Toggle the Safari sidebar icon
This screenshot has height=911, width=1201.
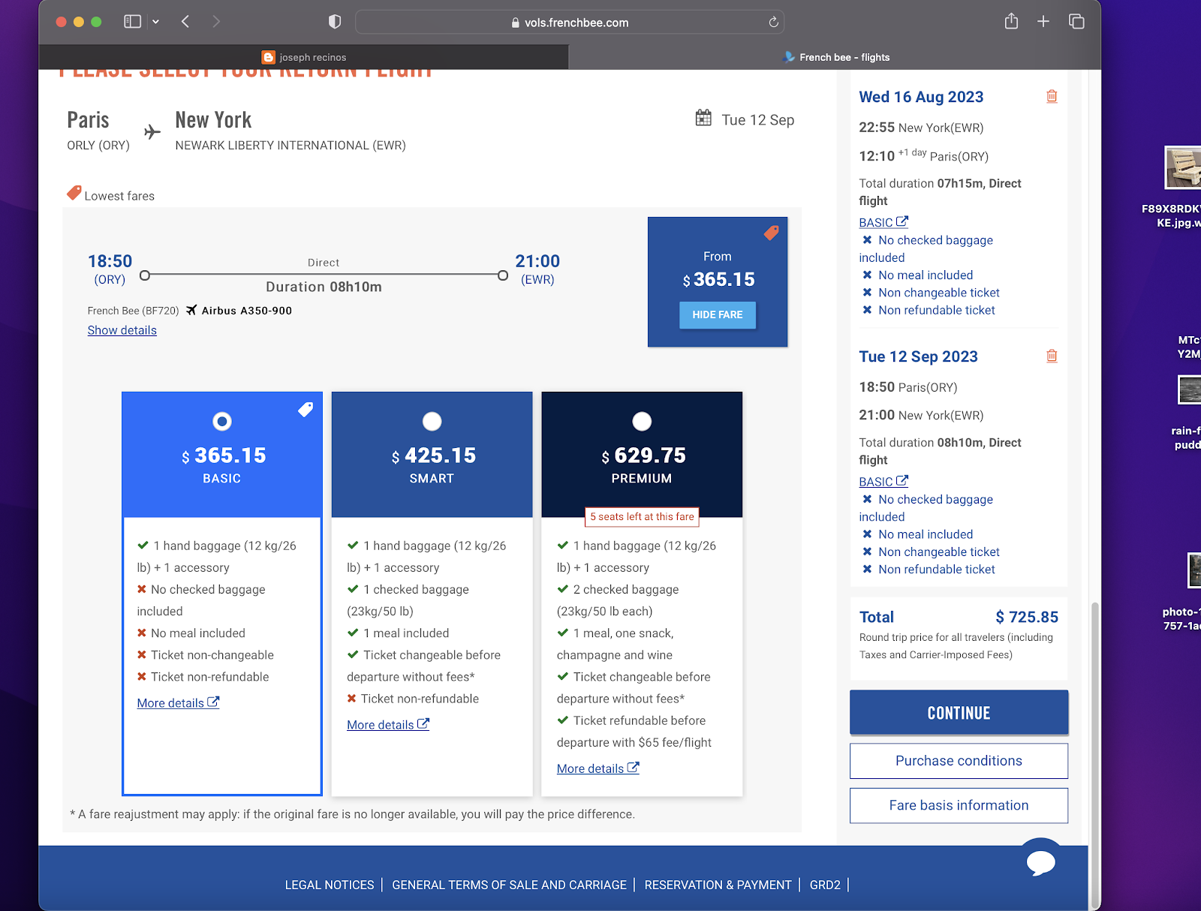click(132, 22)
